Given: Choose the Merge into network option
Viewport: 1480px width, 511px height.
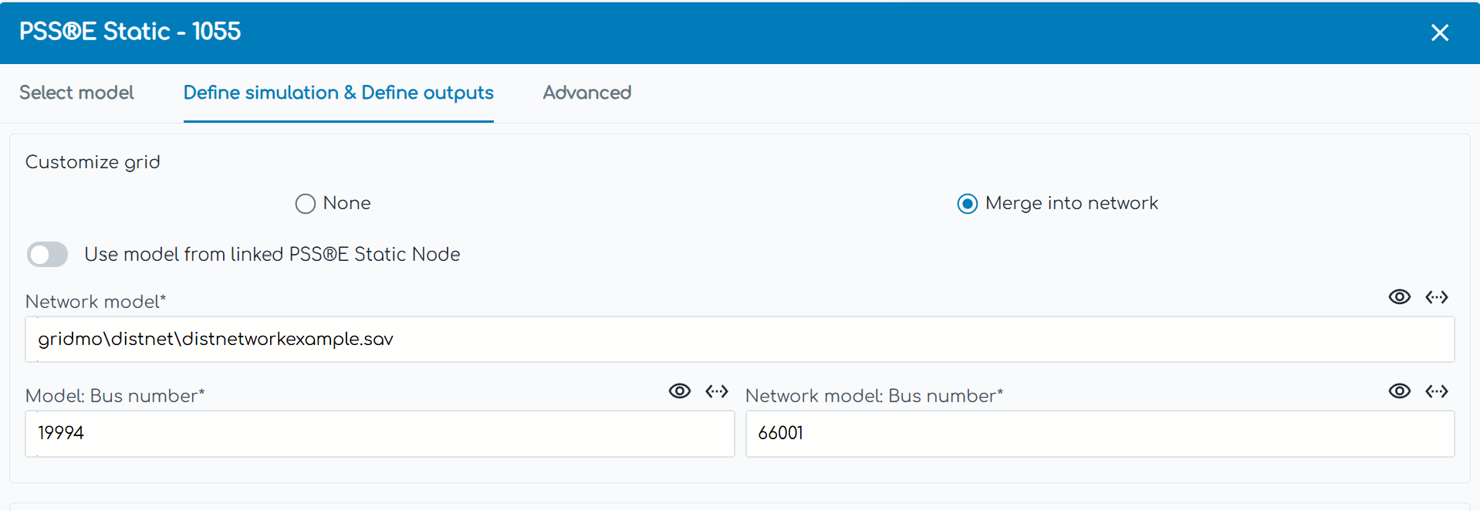Looking at the screenshot, I should [x=968, y=204].
